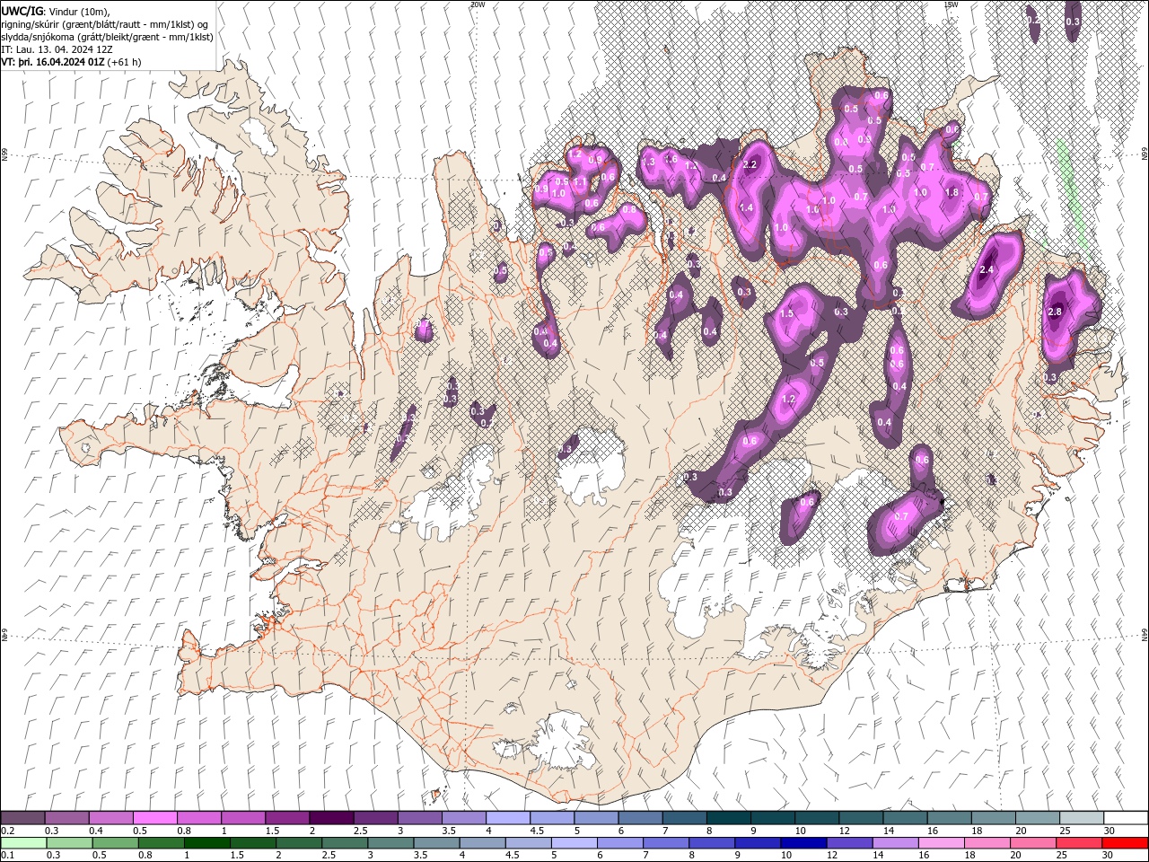
Task: Select the darkest green rain swatch between 1 and 1.5
Action: 207,843
